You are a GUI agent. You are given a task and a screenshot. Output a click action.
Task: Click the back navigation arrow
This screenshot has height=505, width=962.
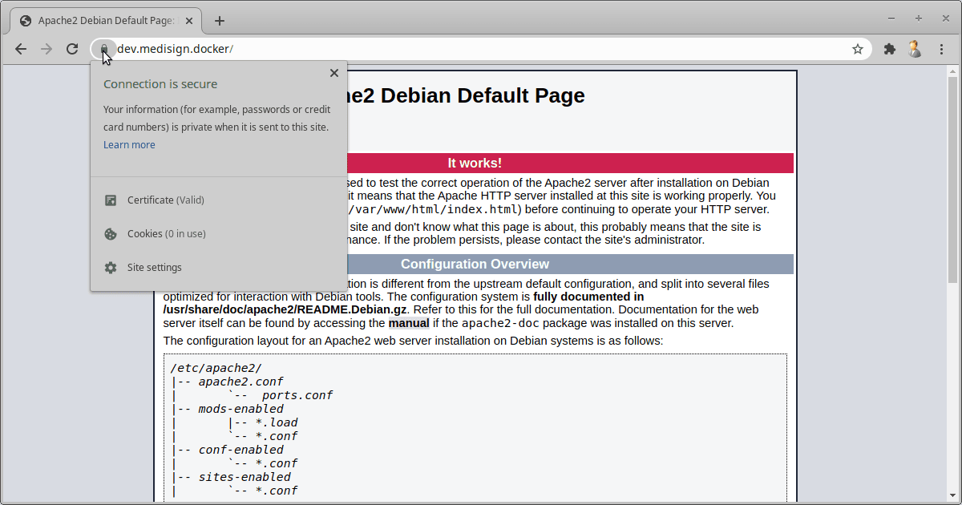[21, 49]
